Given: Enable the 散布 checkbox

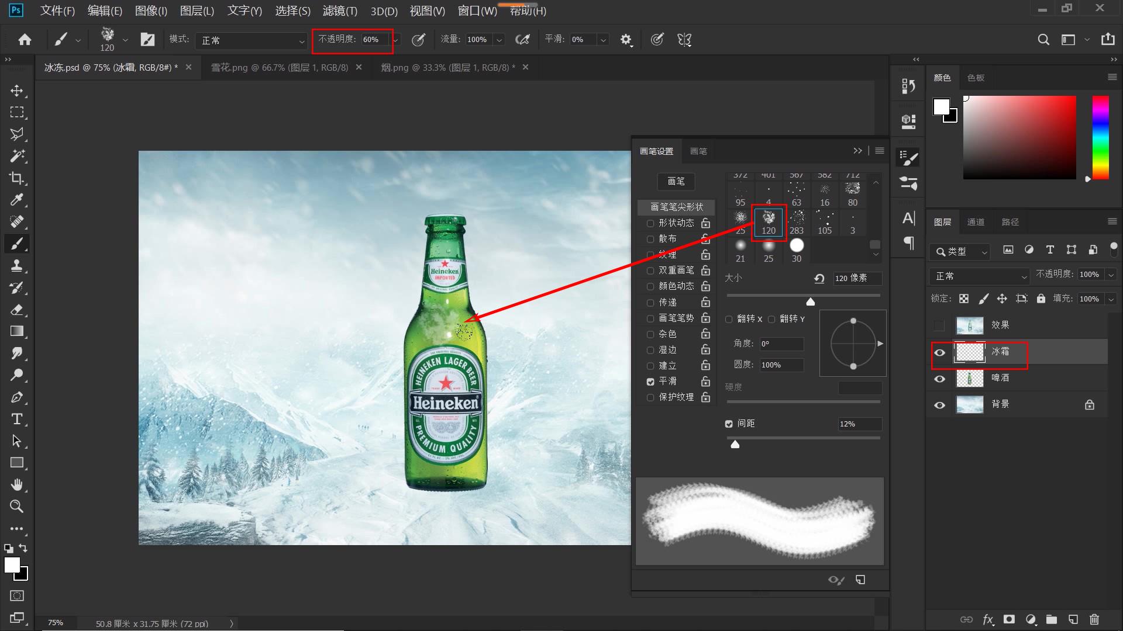Looking at the screenshot, I should tap(650, 239).
